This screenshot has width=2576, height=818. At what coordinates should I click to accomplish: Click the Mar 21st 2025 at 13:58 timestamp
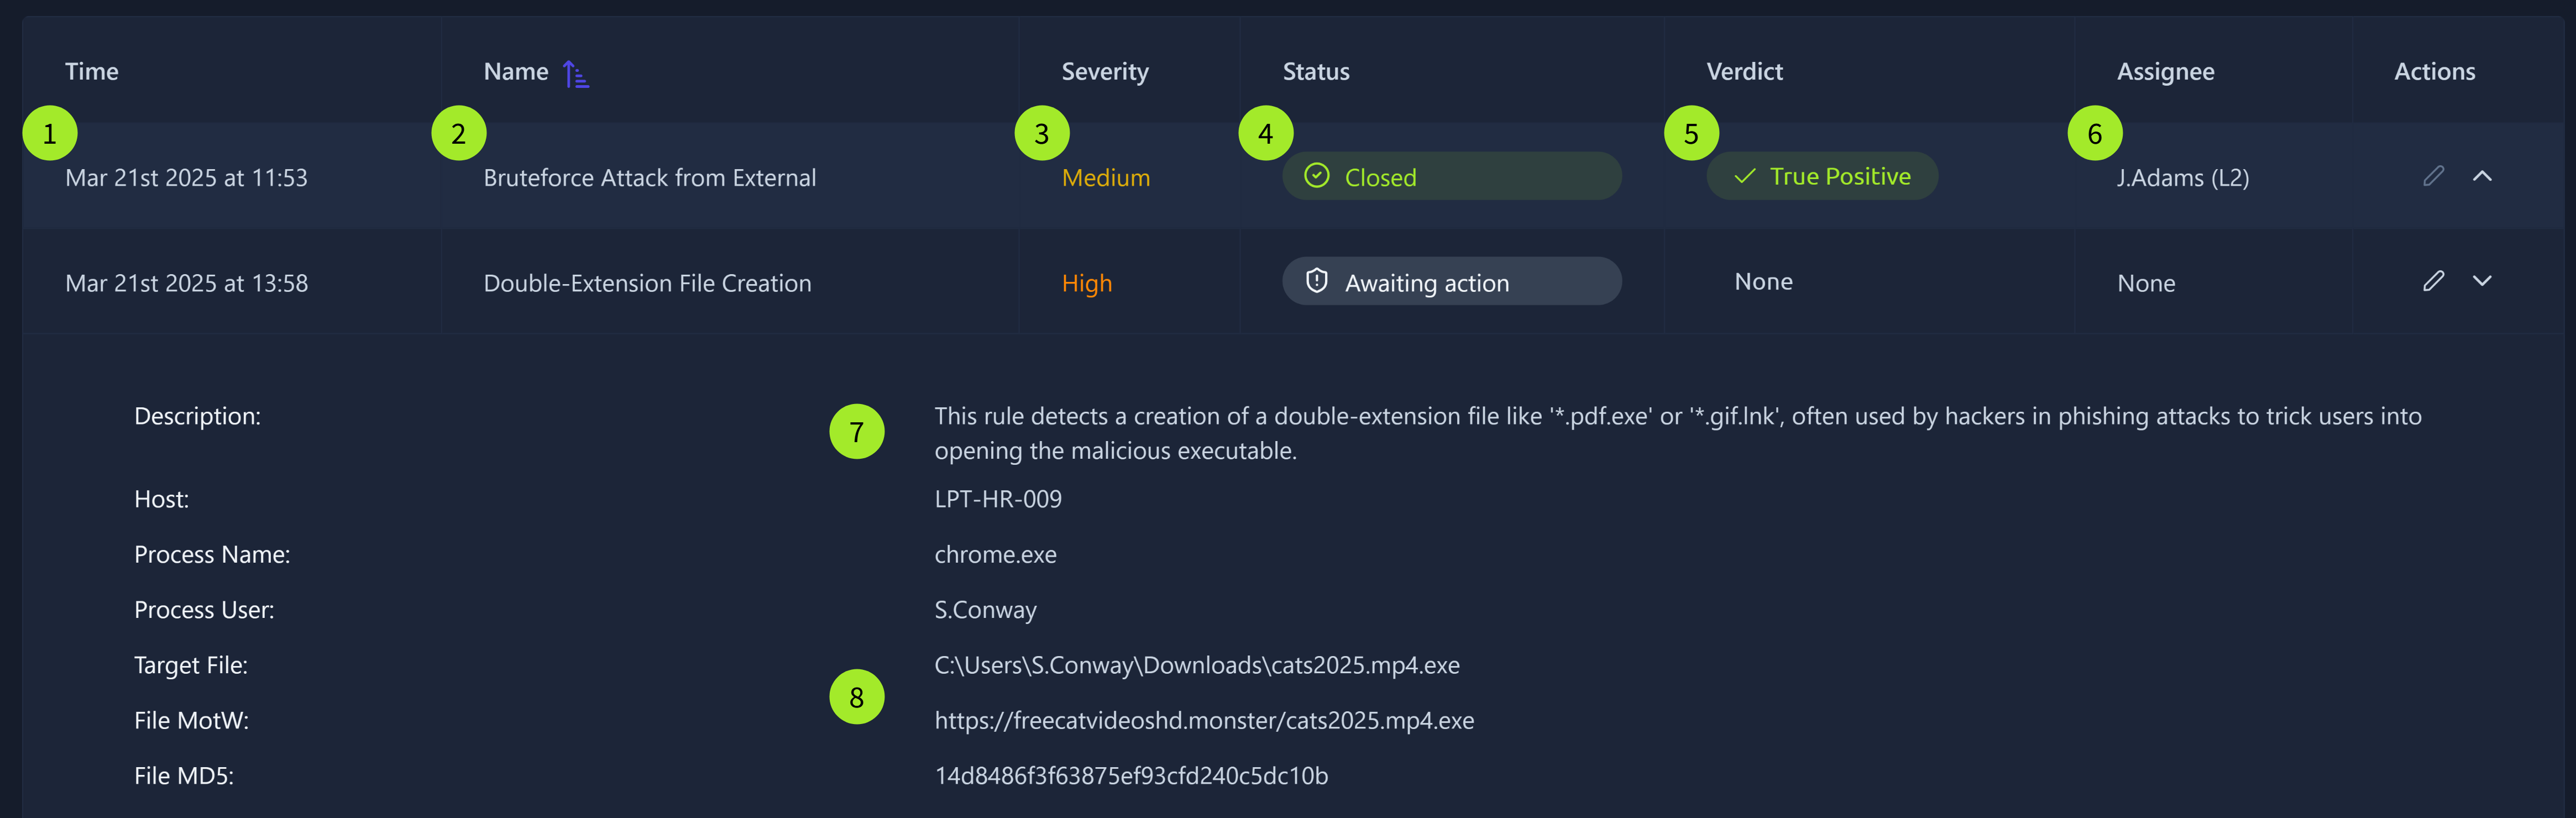click(186, 283)
